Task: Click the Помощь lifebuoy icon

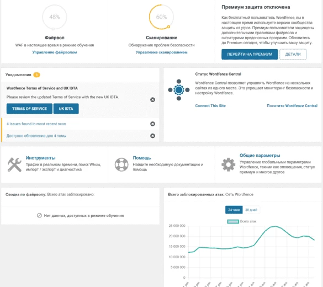Action: pos(121,164)
